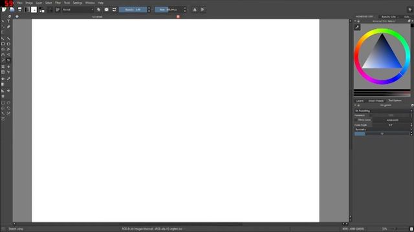Select the Polyline tool
Image resolution: width=414 pixels, height=232 pixels.
[x=8, y=49]
